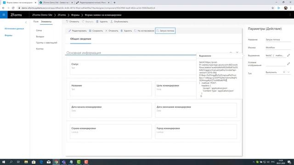Image resolution: width=294 pixels, height=165 pixels.
Task: Click the На согласование button
Action: (144, 31)
